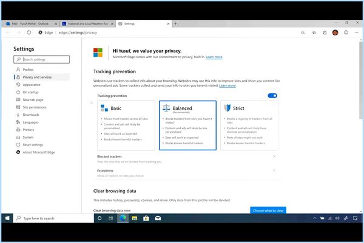Open a new tab with plus button

coord(175,24)
